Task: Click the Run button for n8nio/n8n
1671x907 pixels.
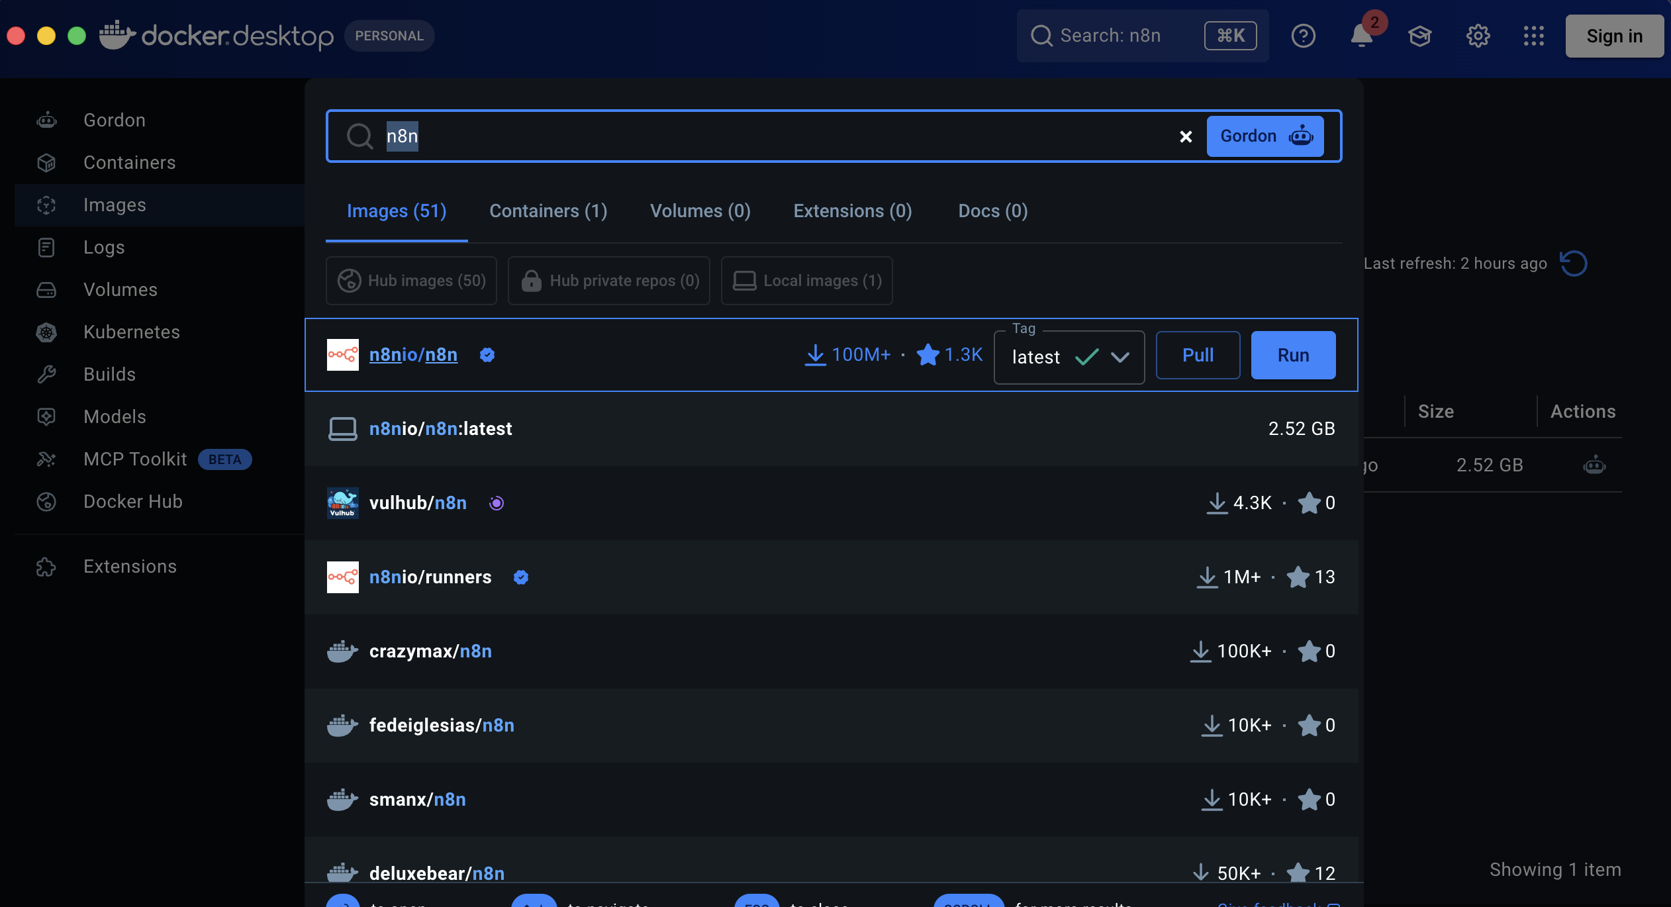Action: coord(1294,355)
